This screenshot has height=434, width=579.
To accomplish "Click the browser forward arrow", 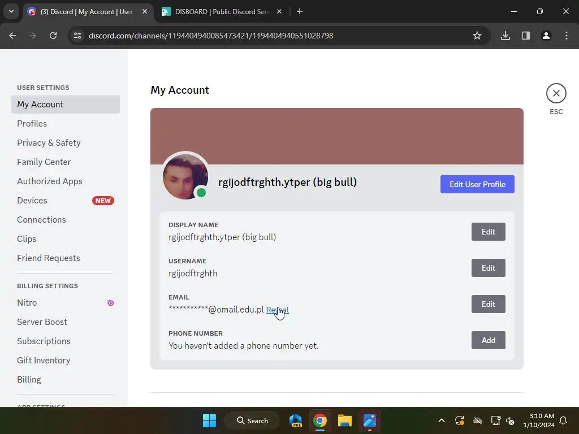I will coord(33,36).
